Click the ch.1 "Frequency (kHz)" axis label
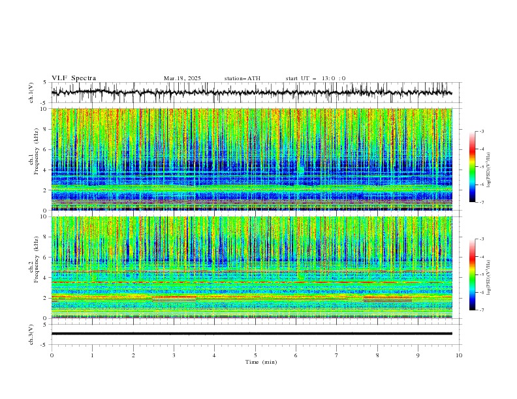 pos(37,152)
